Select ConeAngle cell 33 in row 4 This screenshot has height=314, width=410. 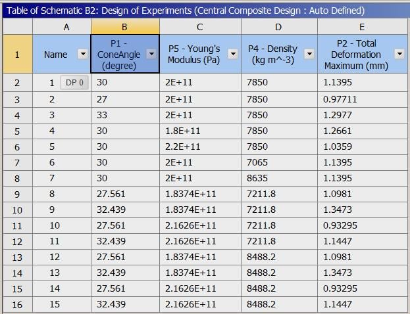pos(125,115)
